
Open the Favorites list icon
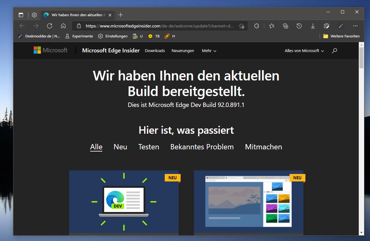272,26
